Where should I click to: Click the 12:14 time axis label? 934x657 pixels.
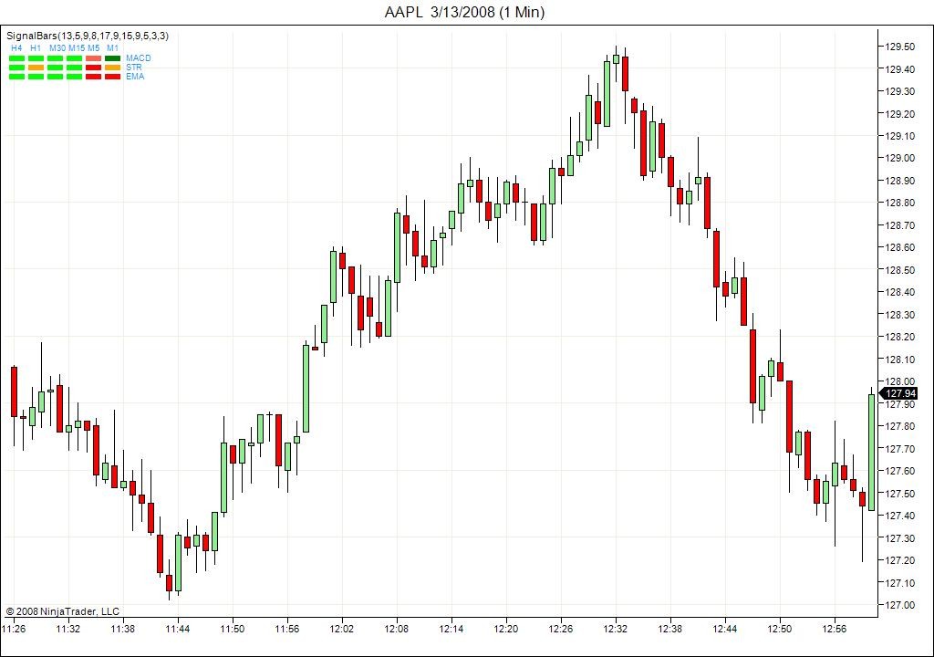pos(451,629)
